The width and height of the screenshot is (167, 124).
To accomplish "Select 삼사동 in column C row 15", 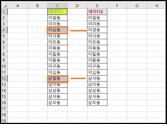I will pos(58,97).
